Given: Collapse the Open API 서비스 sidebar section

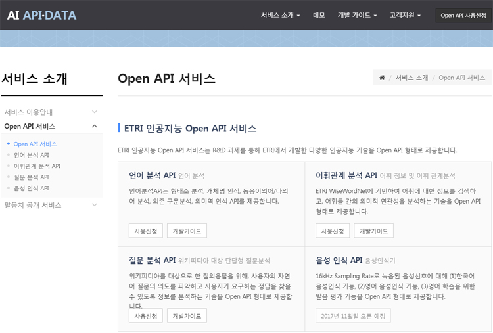Looking at the screenshot, I should pos(51,126).
